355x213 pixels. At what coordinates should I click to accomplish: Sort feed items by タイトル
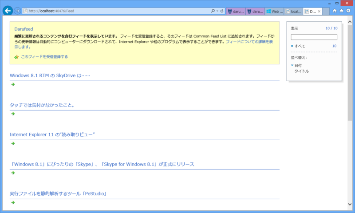click(x=302, y=71)
